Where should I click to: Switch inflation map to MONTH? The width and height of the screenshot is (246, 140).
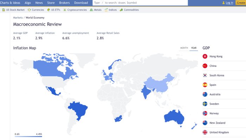tap(184, 48)
